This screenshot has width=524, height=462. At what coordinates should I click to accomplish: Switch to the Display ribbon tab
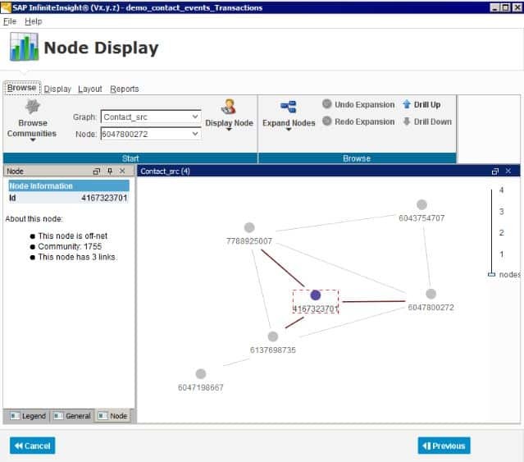coord(57,89)
